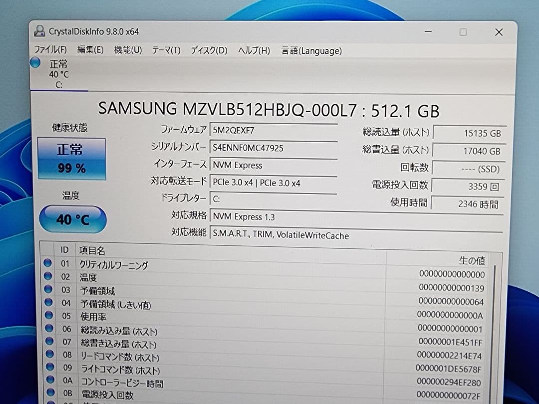Open the 言語(Language) menu
The image size is (539, 404).
point(311,51)
